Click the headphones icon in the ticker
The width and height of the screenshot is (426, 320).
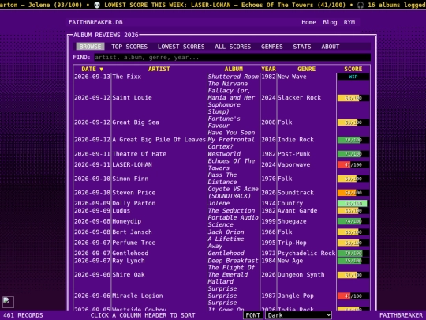point(361,5)
